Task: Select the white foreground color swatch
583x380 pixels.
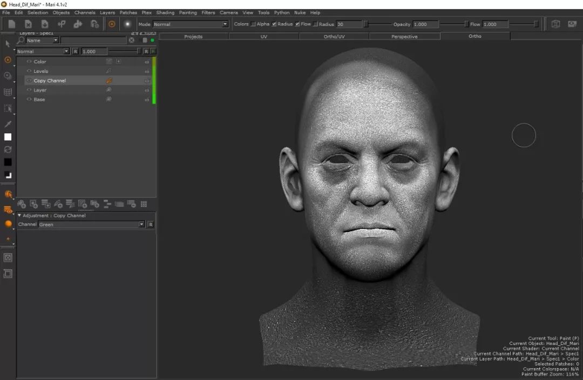Action: coord(8,137)
